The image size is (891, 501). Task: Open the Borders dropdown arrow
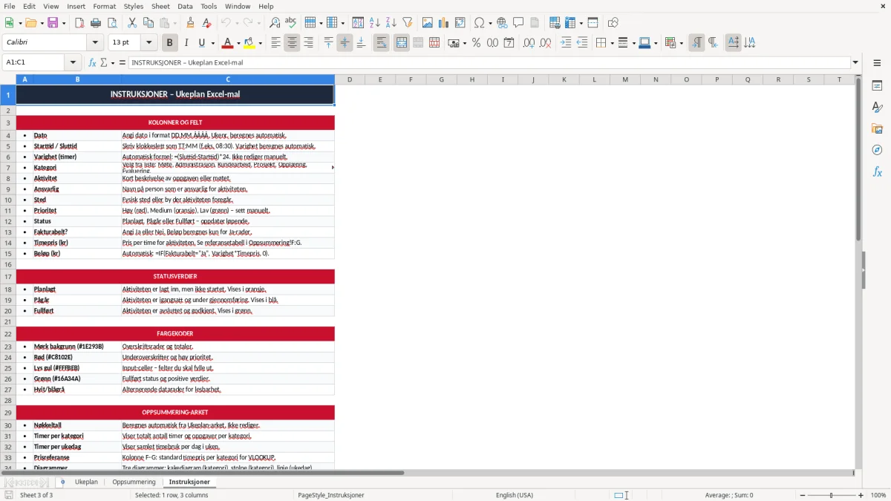pos(611,43)
